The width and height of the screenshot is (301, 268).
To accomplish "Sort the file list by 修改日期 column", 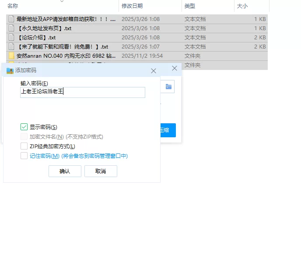I will (x=132, y=6).
